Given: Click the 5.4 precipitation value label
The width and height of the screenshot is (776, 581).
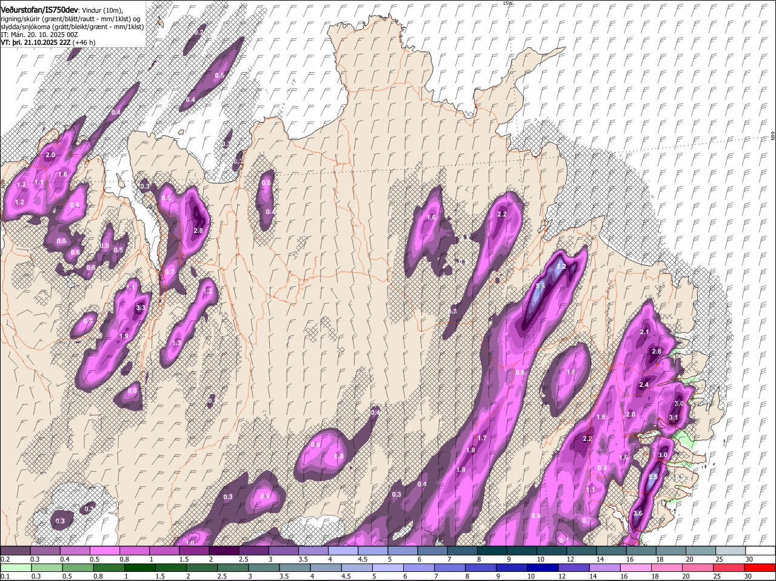Looking at the screenshot, I should 540,286.
